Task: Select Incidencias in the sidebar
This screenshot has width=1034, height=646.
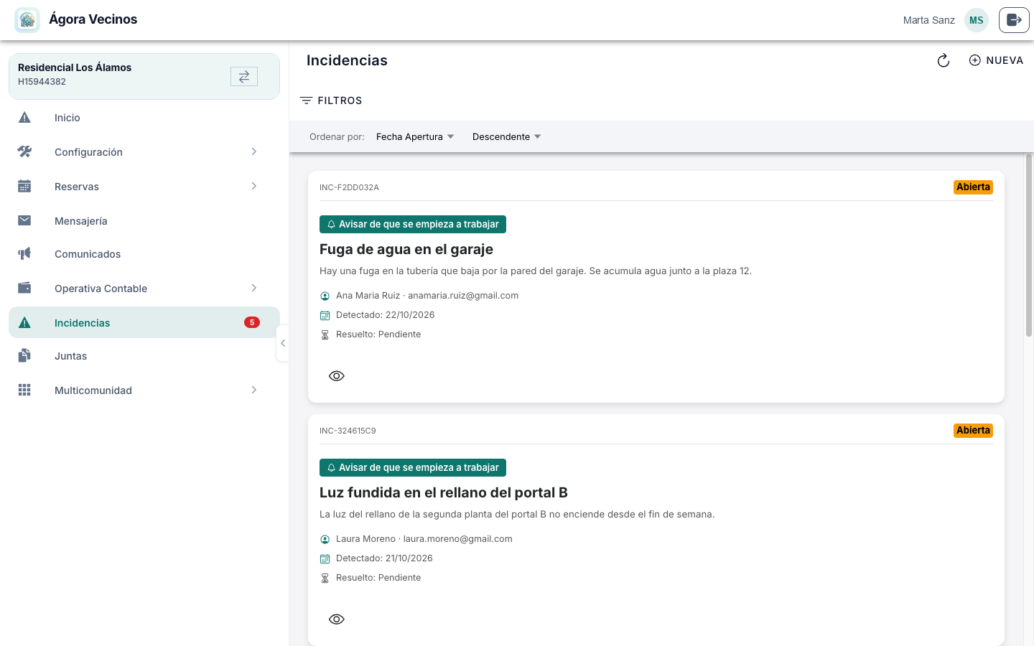Action: [144, 322]
